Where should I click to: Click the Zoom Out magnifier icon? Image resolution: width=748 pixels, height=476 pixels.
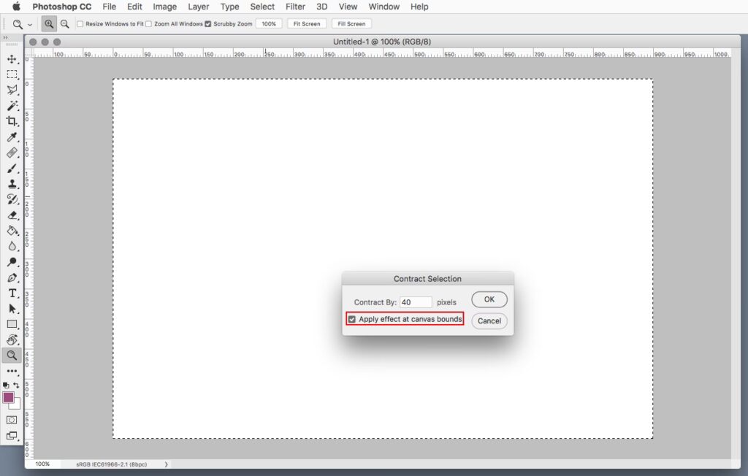pyautogui.click(x=64, y=24)
